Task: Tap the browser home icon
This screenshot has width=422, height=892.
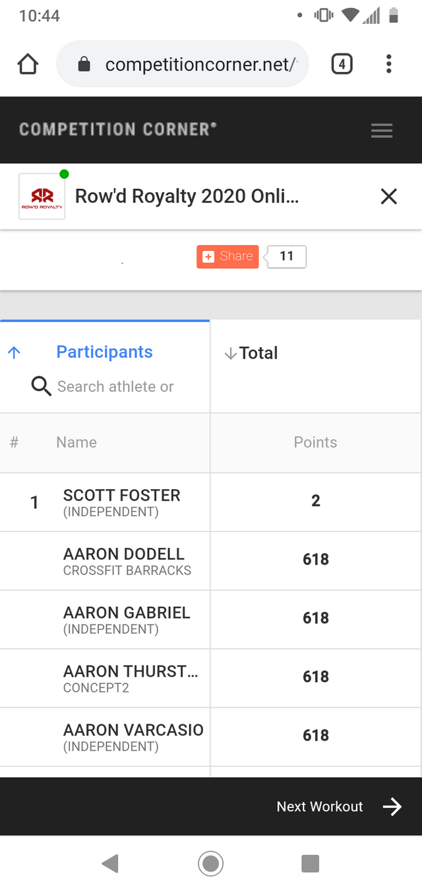Action: pos(28,64)
